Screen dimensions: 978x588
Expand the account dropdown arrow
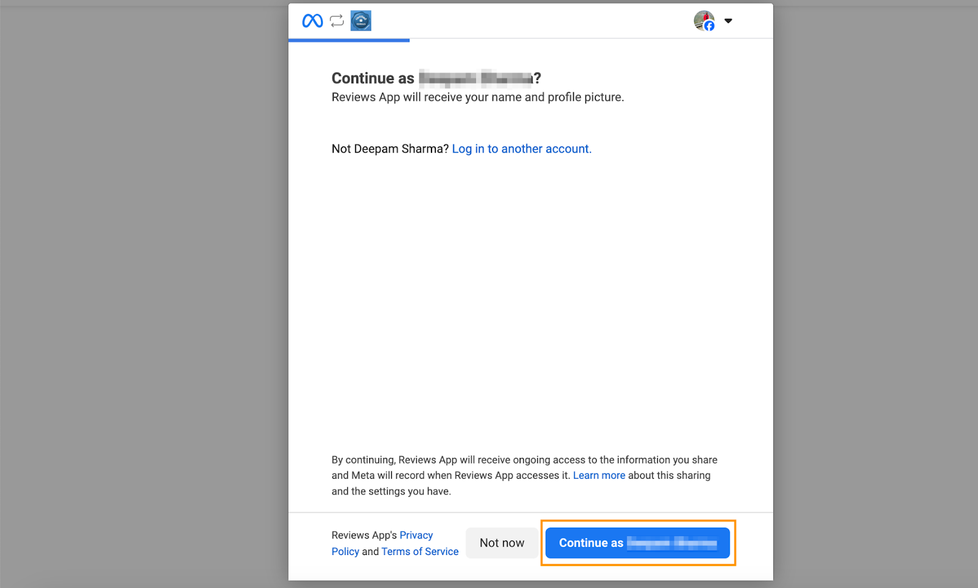coord(728,21)
